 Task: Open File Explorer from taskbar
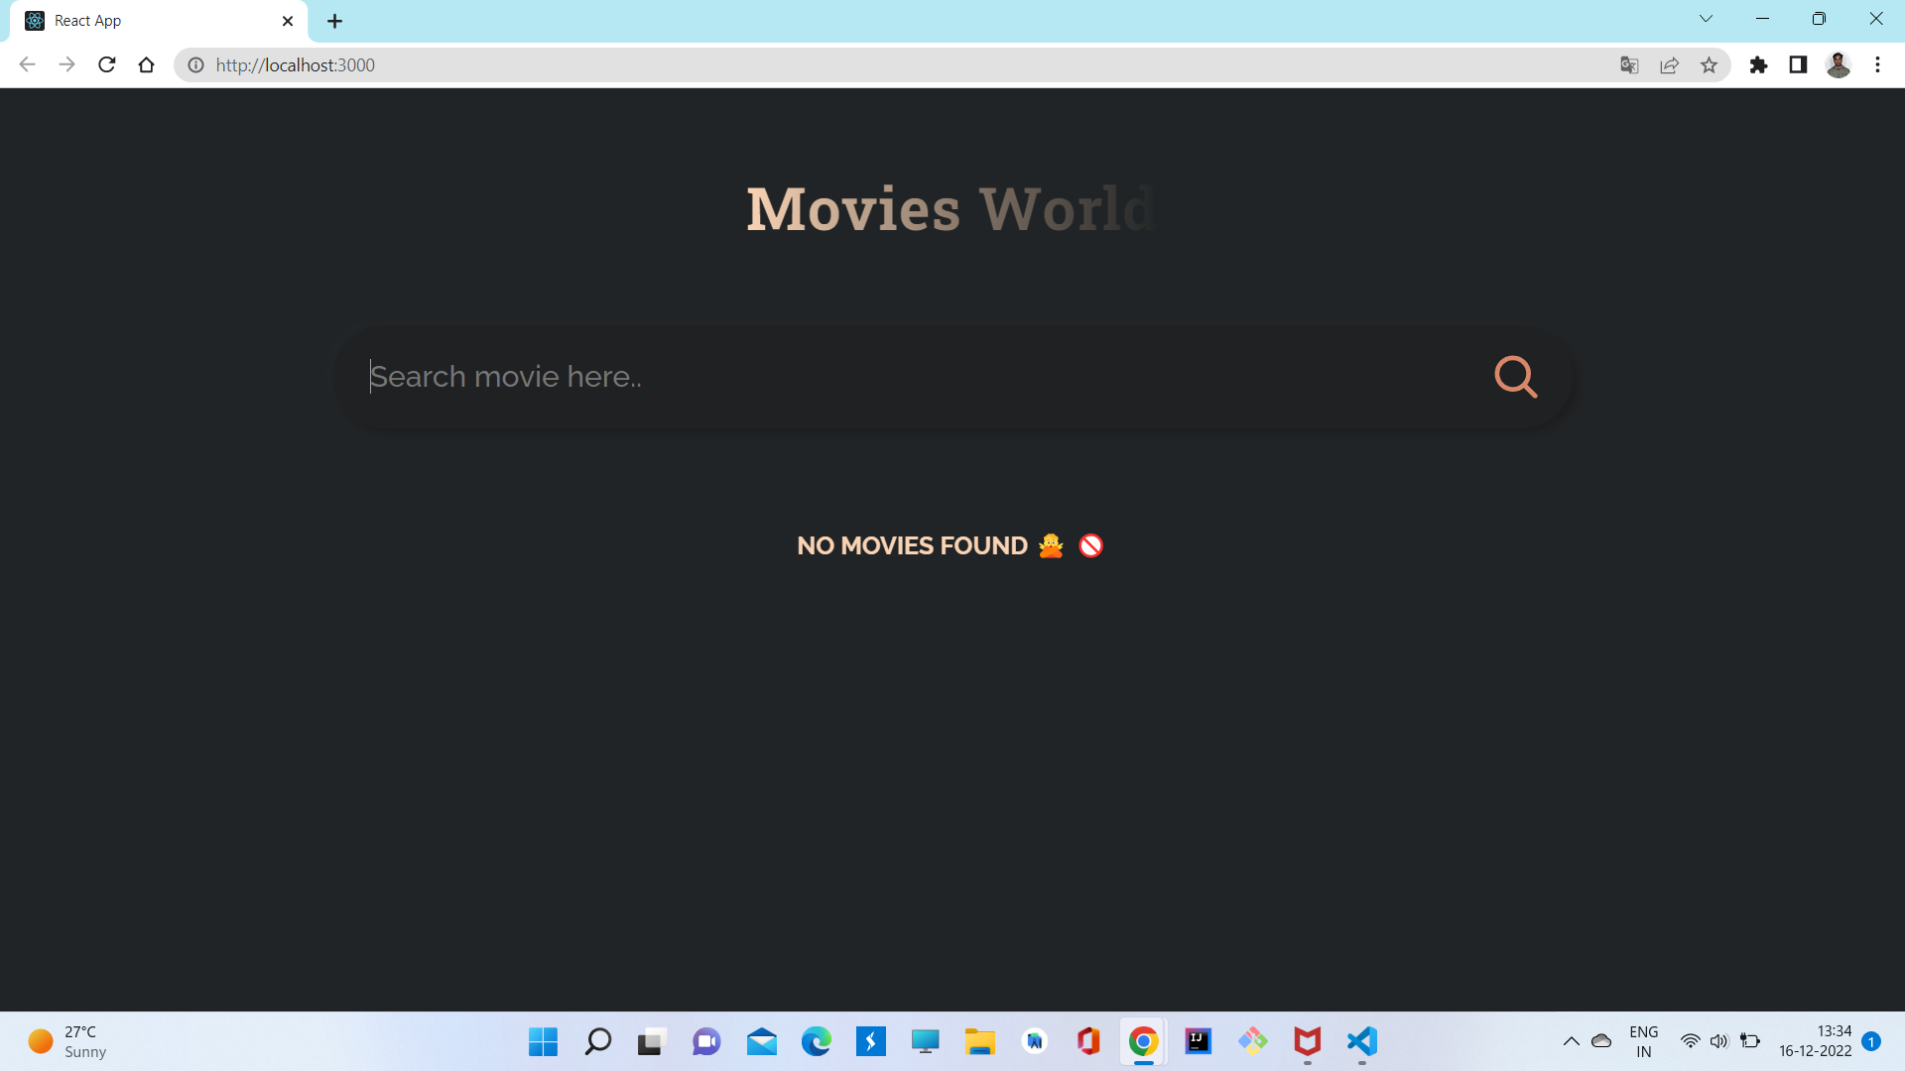click(x=979, y=1041)
